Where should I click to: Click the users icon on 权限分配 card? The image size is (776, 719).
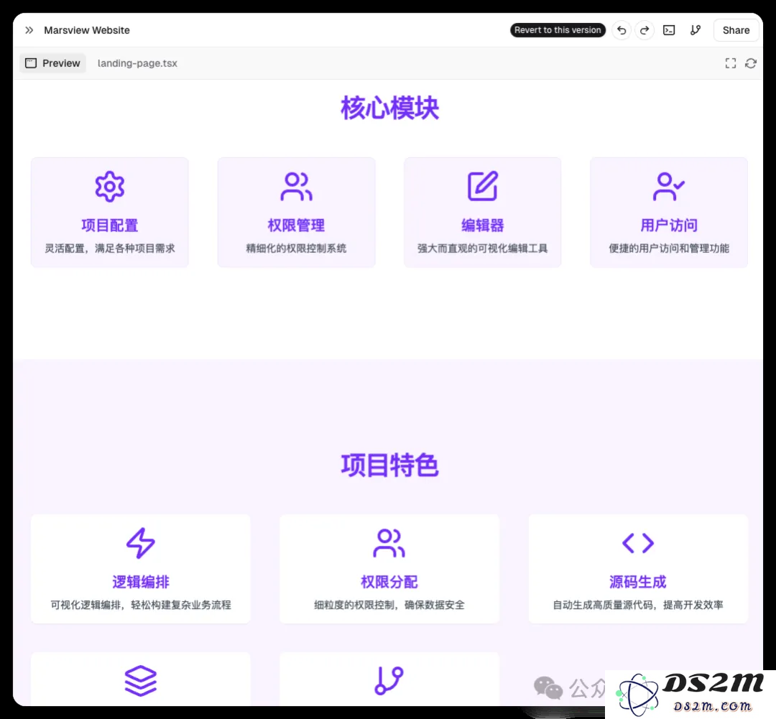coord(389,543)
